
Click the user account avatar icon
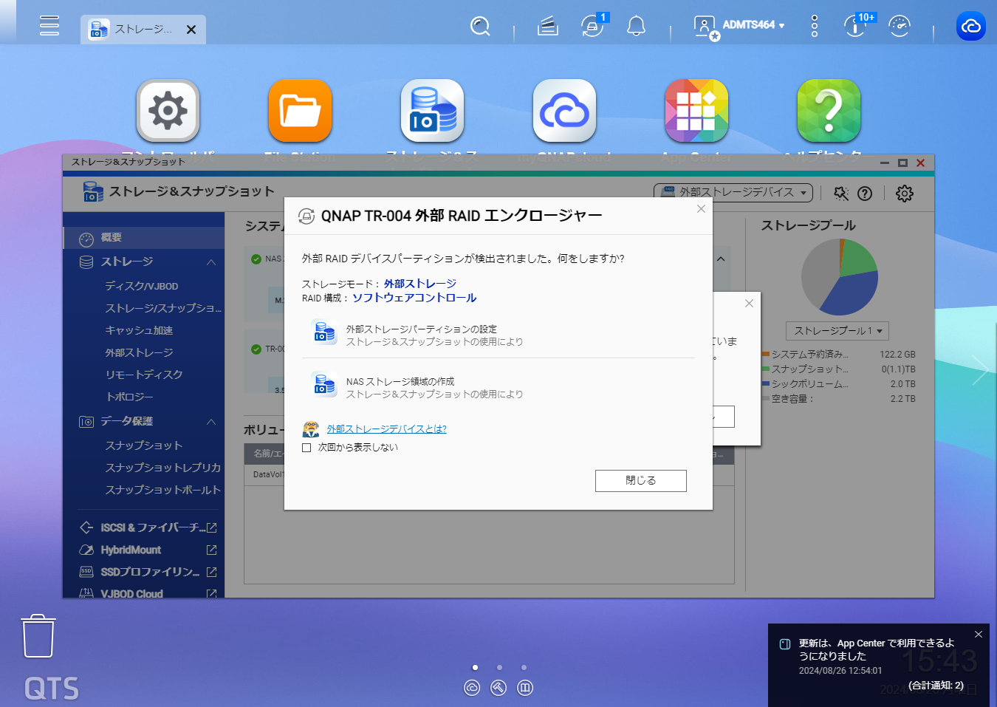point(705,27)
